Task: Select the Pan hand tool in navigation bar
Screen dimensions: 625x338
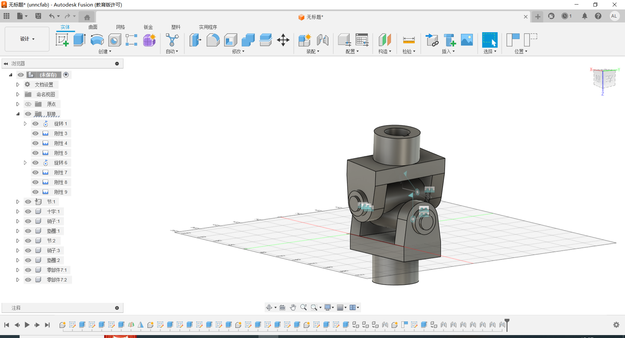Action: pyautogui.click(x=293, y=307)
